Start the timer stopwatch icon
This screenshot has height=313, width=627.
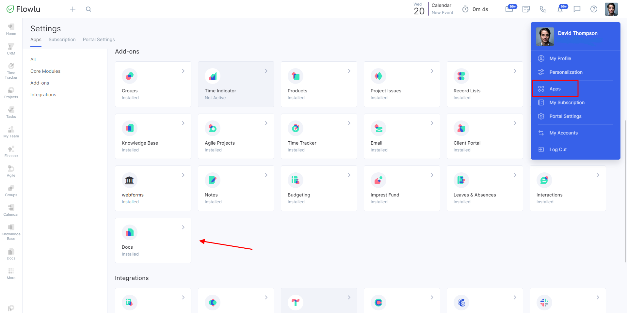click(x=465, y=9)
